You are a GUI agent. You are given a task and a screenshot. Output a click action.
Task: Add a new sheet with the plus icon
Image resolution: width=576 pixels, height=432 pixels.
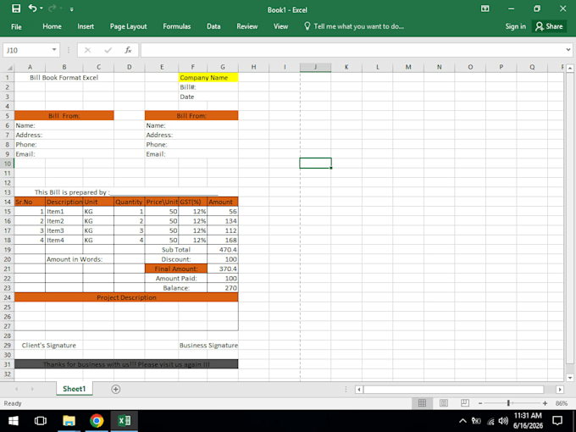(x=116, y=389)
